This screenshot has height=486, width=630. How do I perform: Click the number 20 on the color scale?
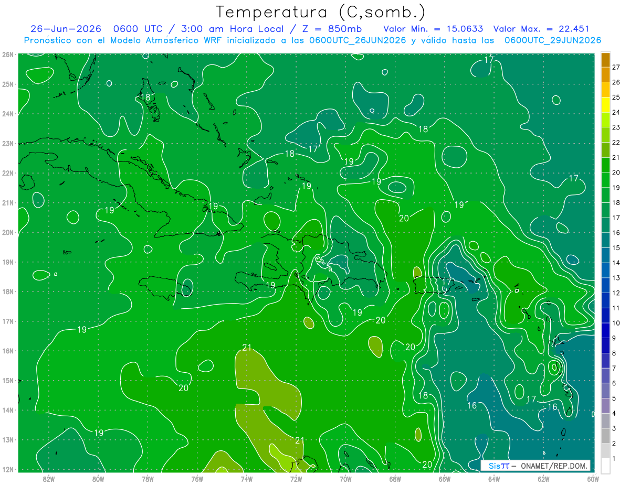[x=616, y=172]
